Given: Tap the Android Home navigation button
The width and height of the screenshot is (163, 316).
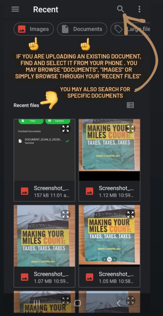Looking at the screenshot, I should pyautogui.click(x=77, y=303).
